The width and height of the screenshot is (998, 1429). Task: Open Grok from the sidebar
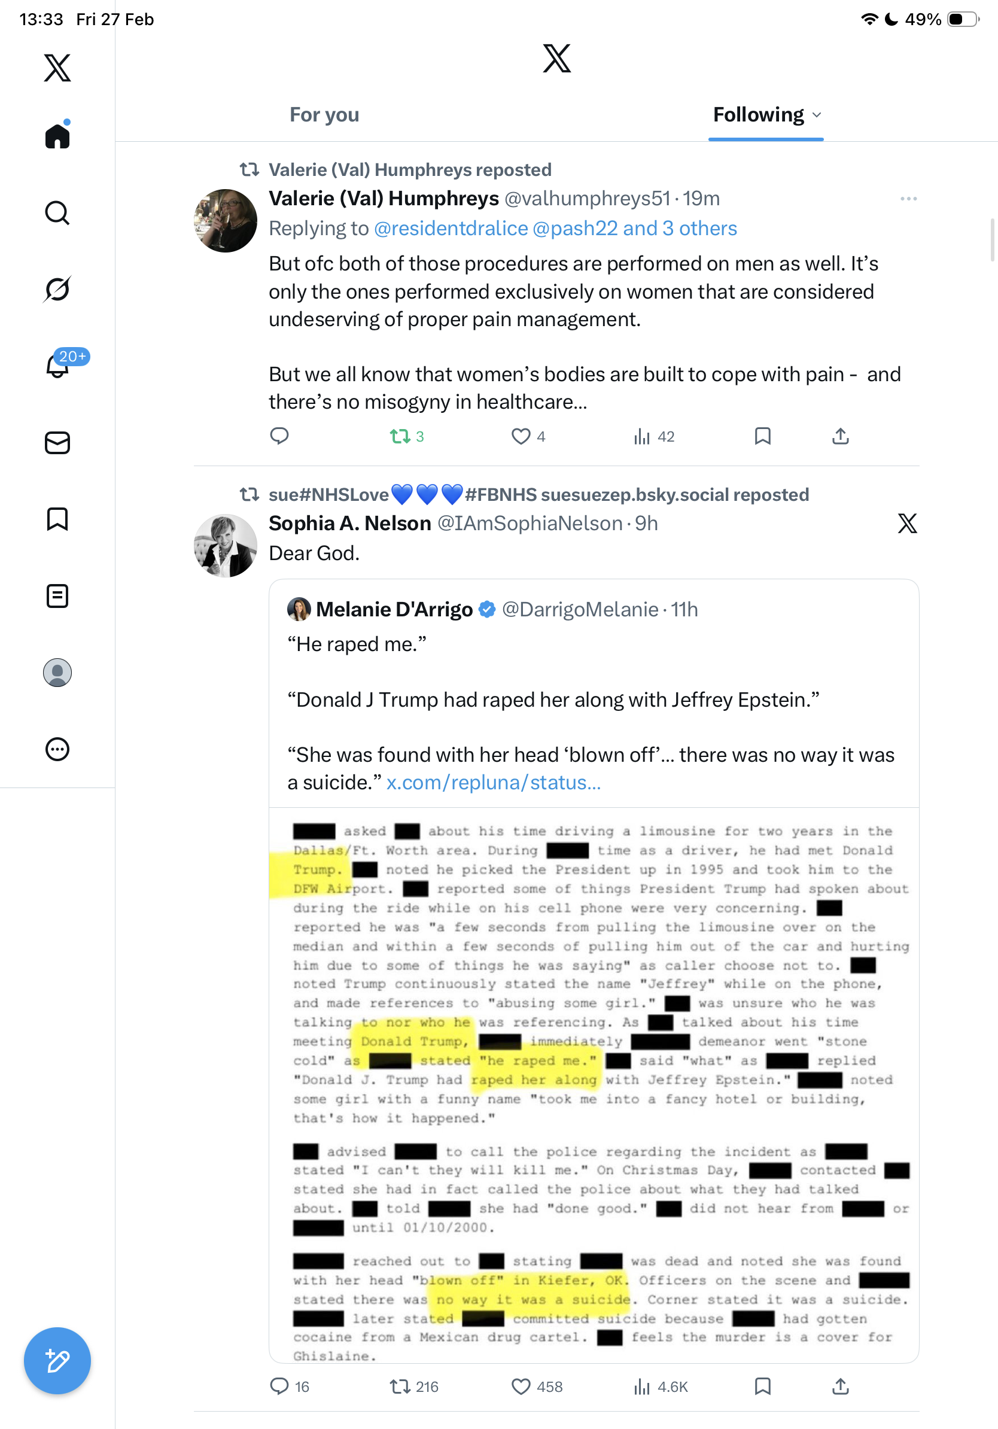57,289
